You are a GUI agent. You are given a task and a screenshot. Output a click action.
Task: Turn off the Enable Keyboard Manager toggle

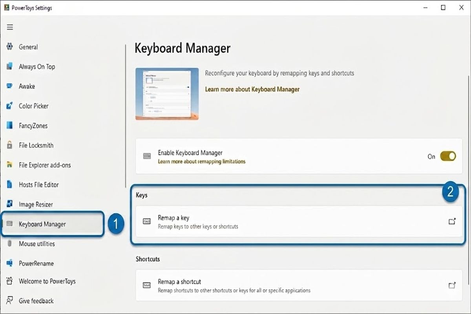[448, 156]
